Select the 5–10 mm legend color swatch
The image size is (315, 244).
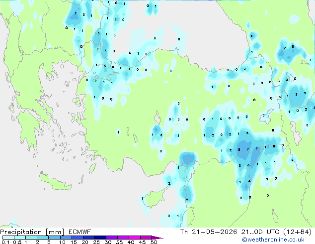54,238
